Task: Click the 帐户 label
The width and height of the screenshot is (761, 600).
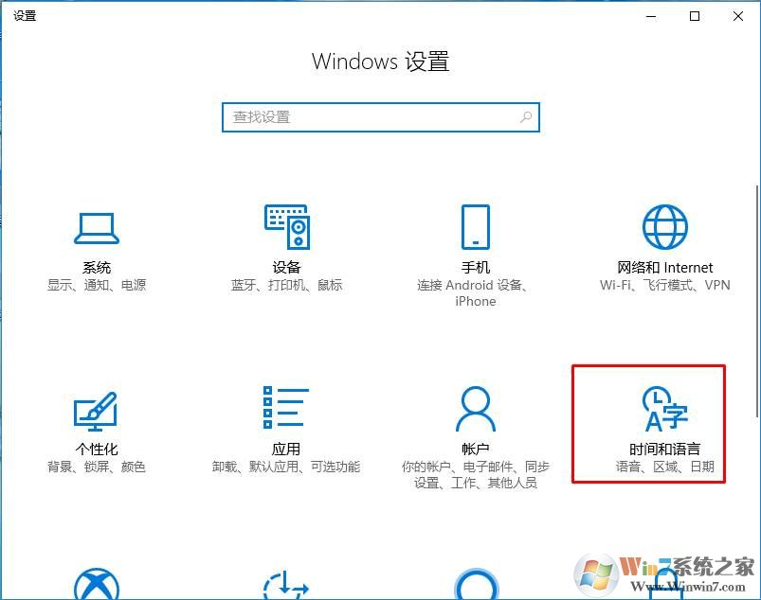Action: tap(476, 450)
